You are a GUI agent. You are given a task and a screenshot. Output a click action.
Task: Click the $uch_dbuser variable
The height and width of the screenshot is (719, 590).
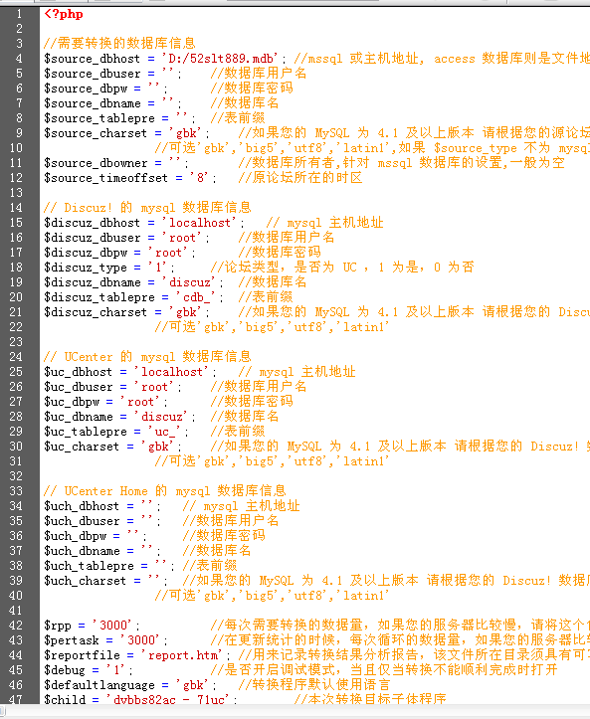point(82,521)
